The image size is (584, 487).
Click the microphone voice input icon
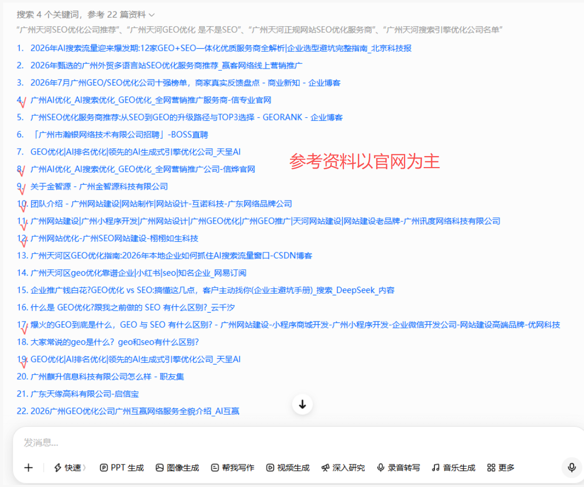(572, 467)
